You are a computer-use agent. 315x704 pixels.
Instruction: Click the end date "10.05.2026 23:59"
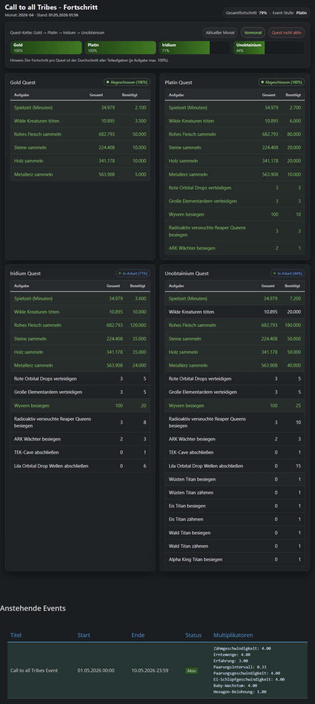(150, 671)
